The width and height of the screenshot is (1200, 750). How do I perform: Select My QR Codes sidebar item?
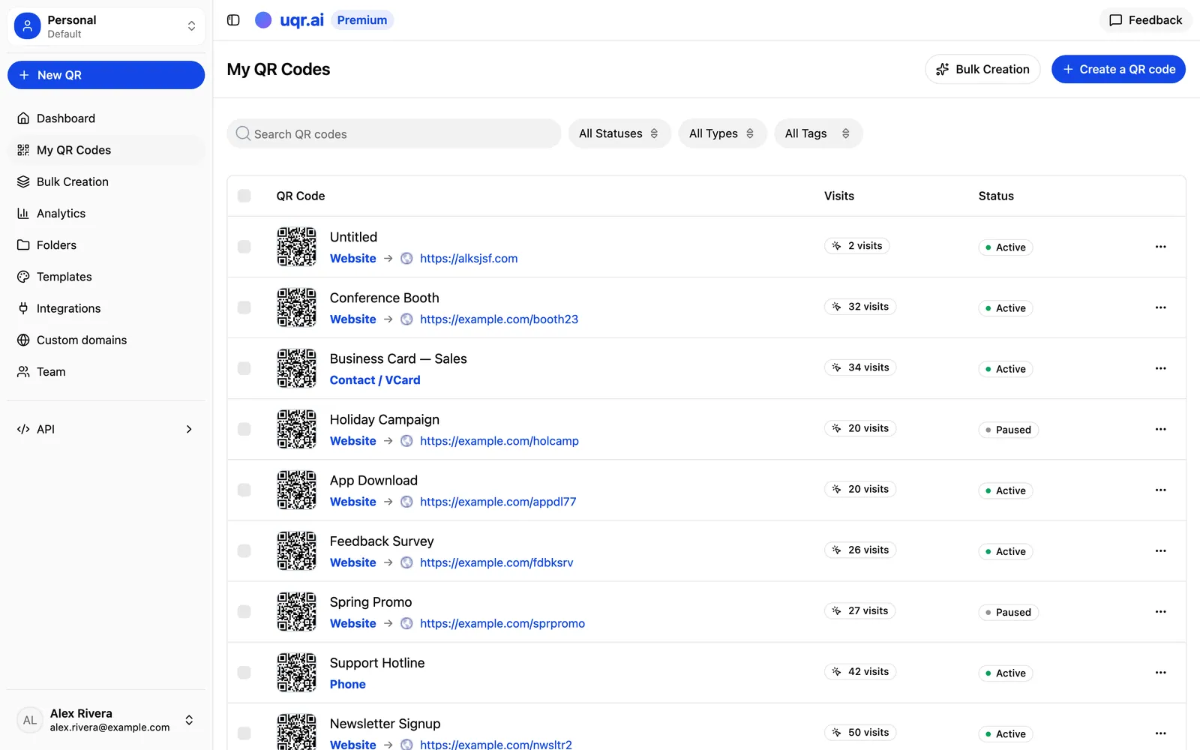(106, 150)
